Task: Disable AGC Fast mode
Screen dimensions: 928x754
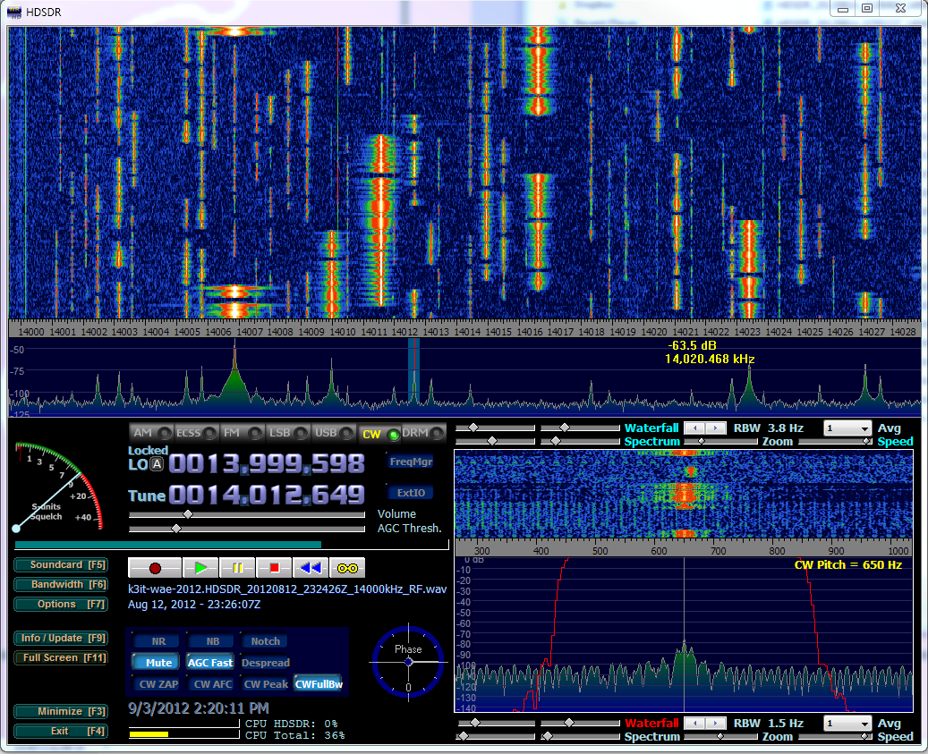Action: pyautogui.click(x=210, y=663)
